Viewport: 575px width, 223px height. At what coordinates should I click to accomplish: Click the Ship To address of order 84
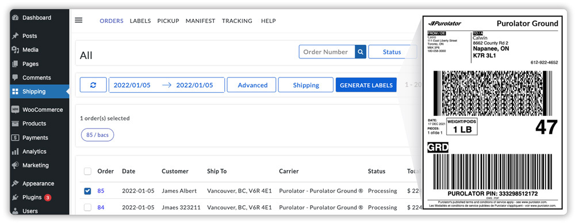pyautogui.click(x=239, y=208)
